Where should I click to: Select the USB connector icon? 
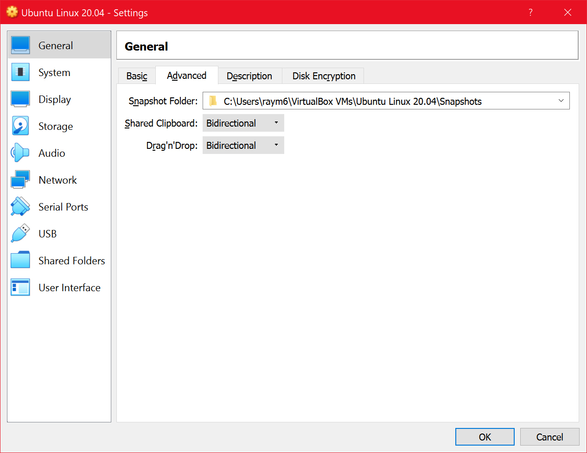[x=20, y=234]
